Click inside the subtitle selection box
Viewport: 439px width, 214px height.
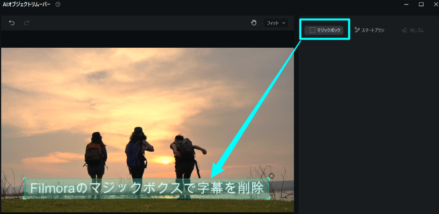tap(147, 189)
